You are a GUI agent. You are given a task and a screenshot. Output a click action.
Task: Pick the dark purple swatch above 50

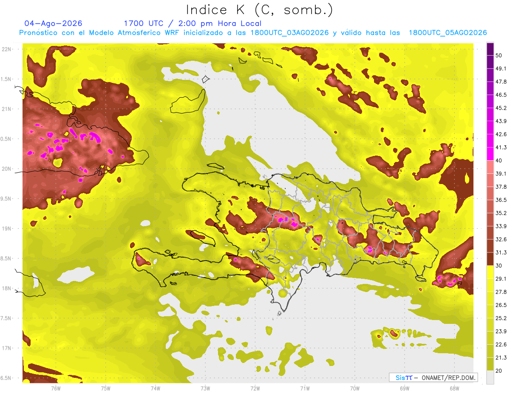point(490,49)
